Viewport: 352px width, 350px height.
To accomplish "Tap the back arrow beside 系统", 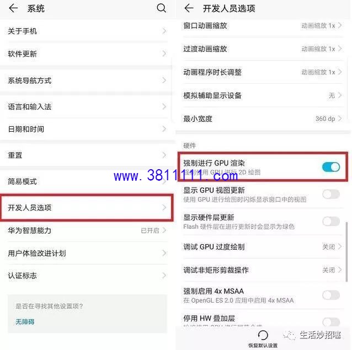I will point(13,8).
